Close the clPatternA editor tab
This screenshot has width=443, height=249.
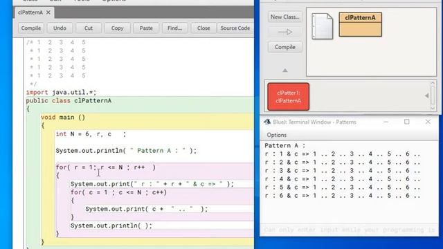(x=48, y=12)
